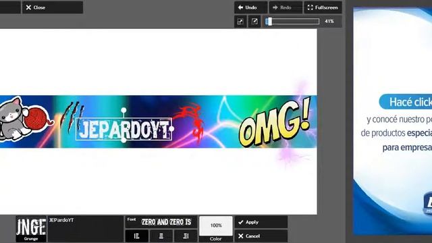Select the Grunge font category thumbnail

pos(31,229)
